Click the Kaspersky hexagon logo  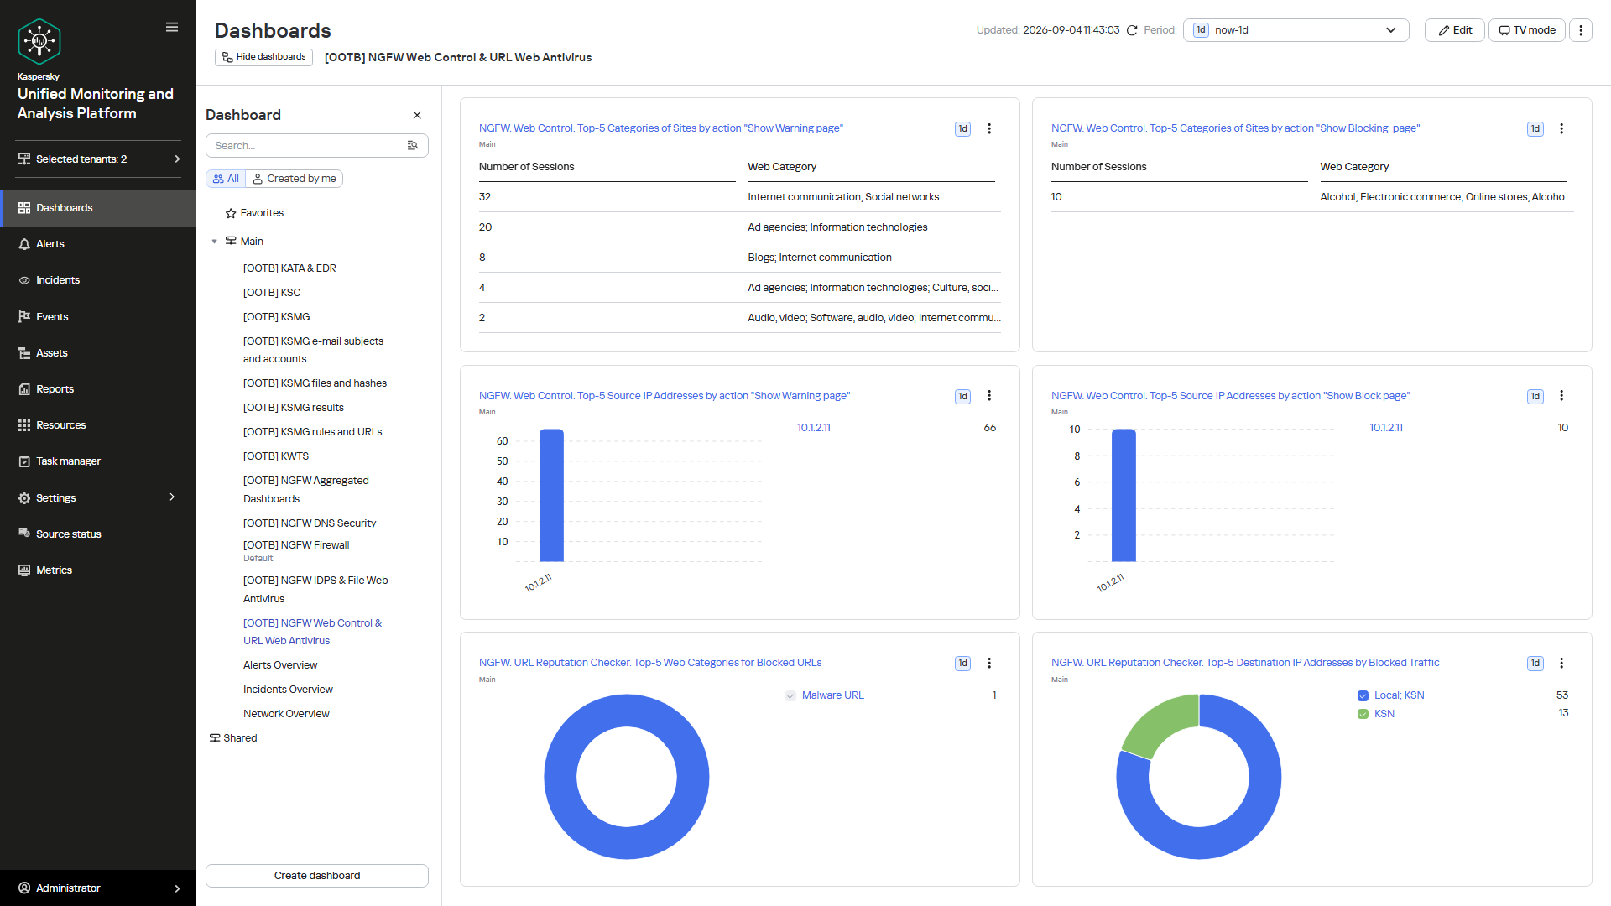click(x=39, y=41)
